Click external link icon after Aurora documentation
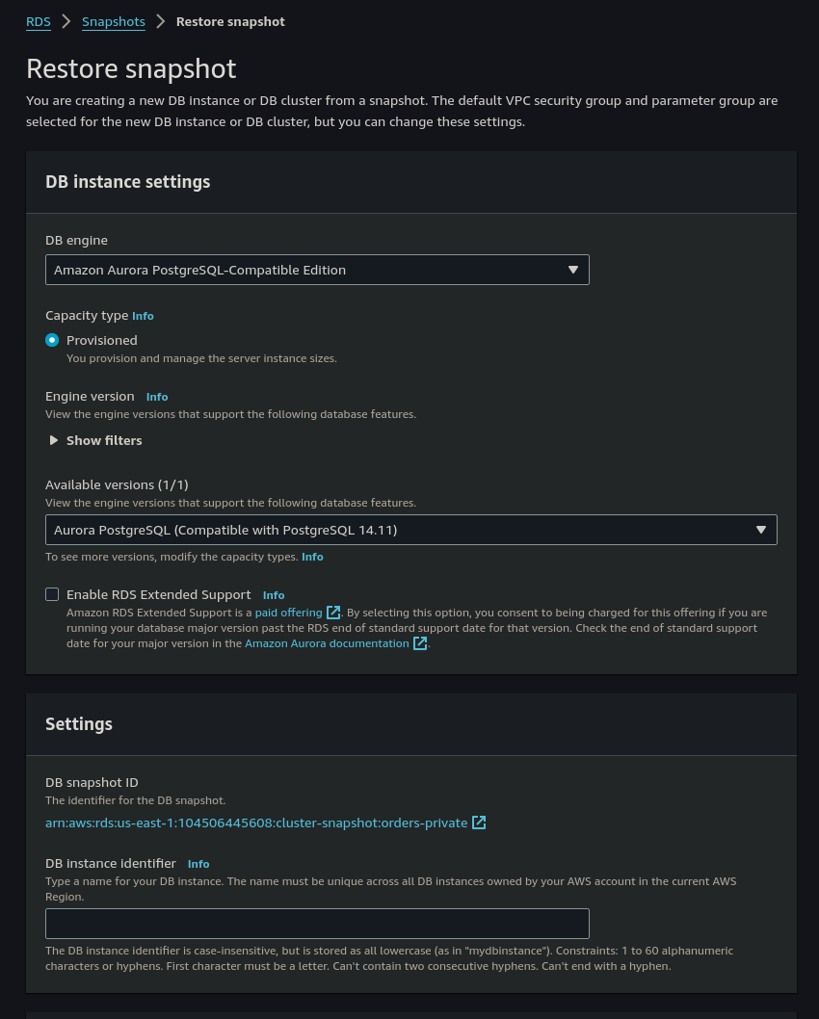The image size is (819, 1019). [x=420, y=643]
